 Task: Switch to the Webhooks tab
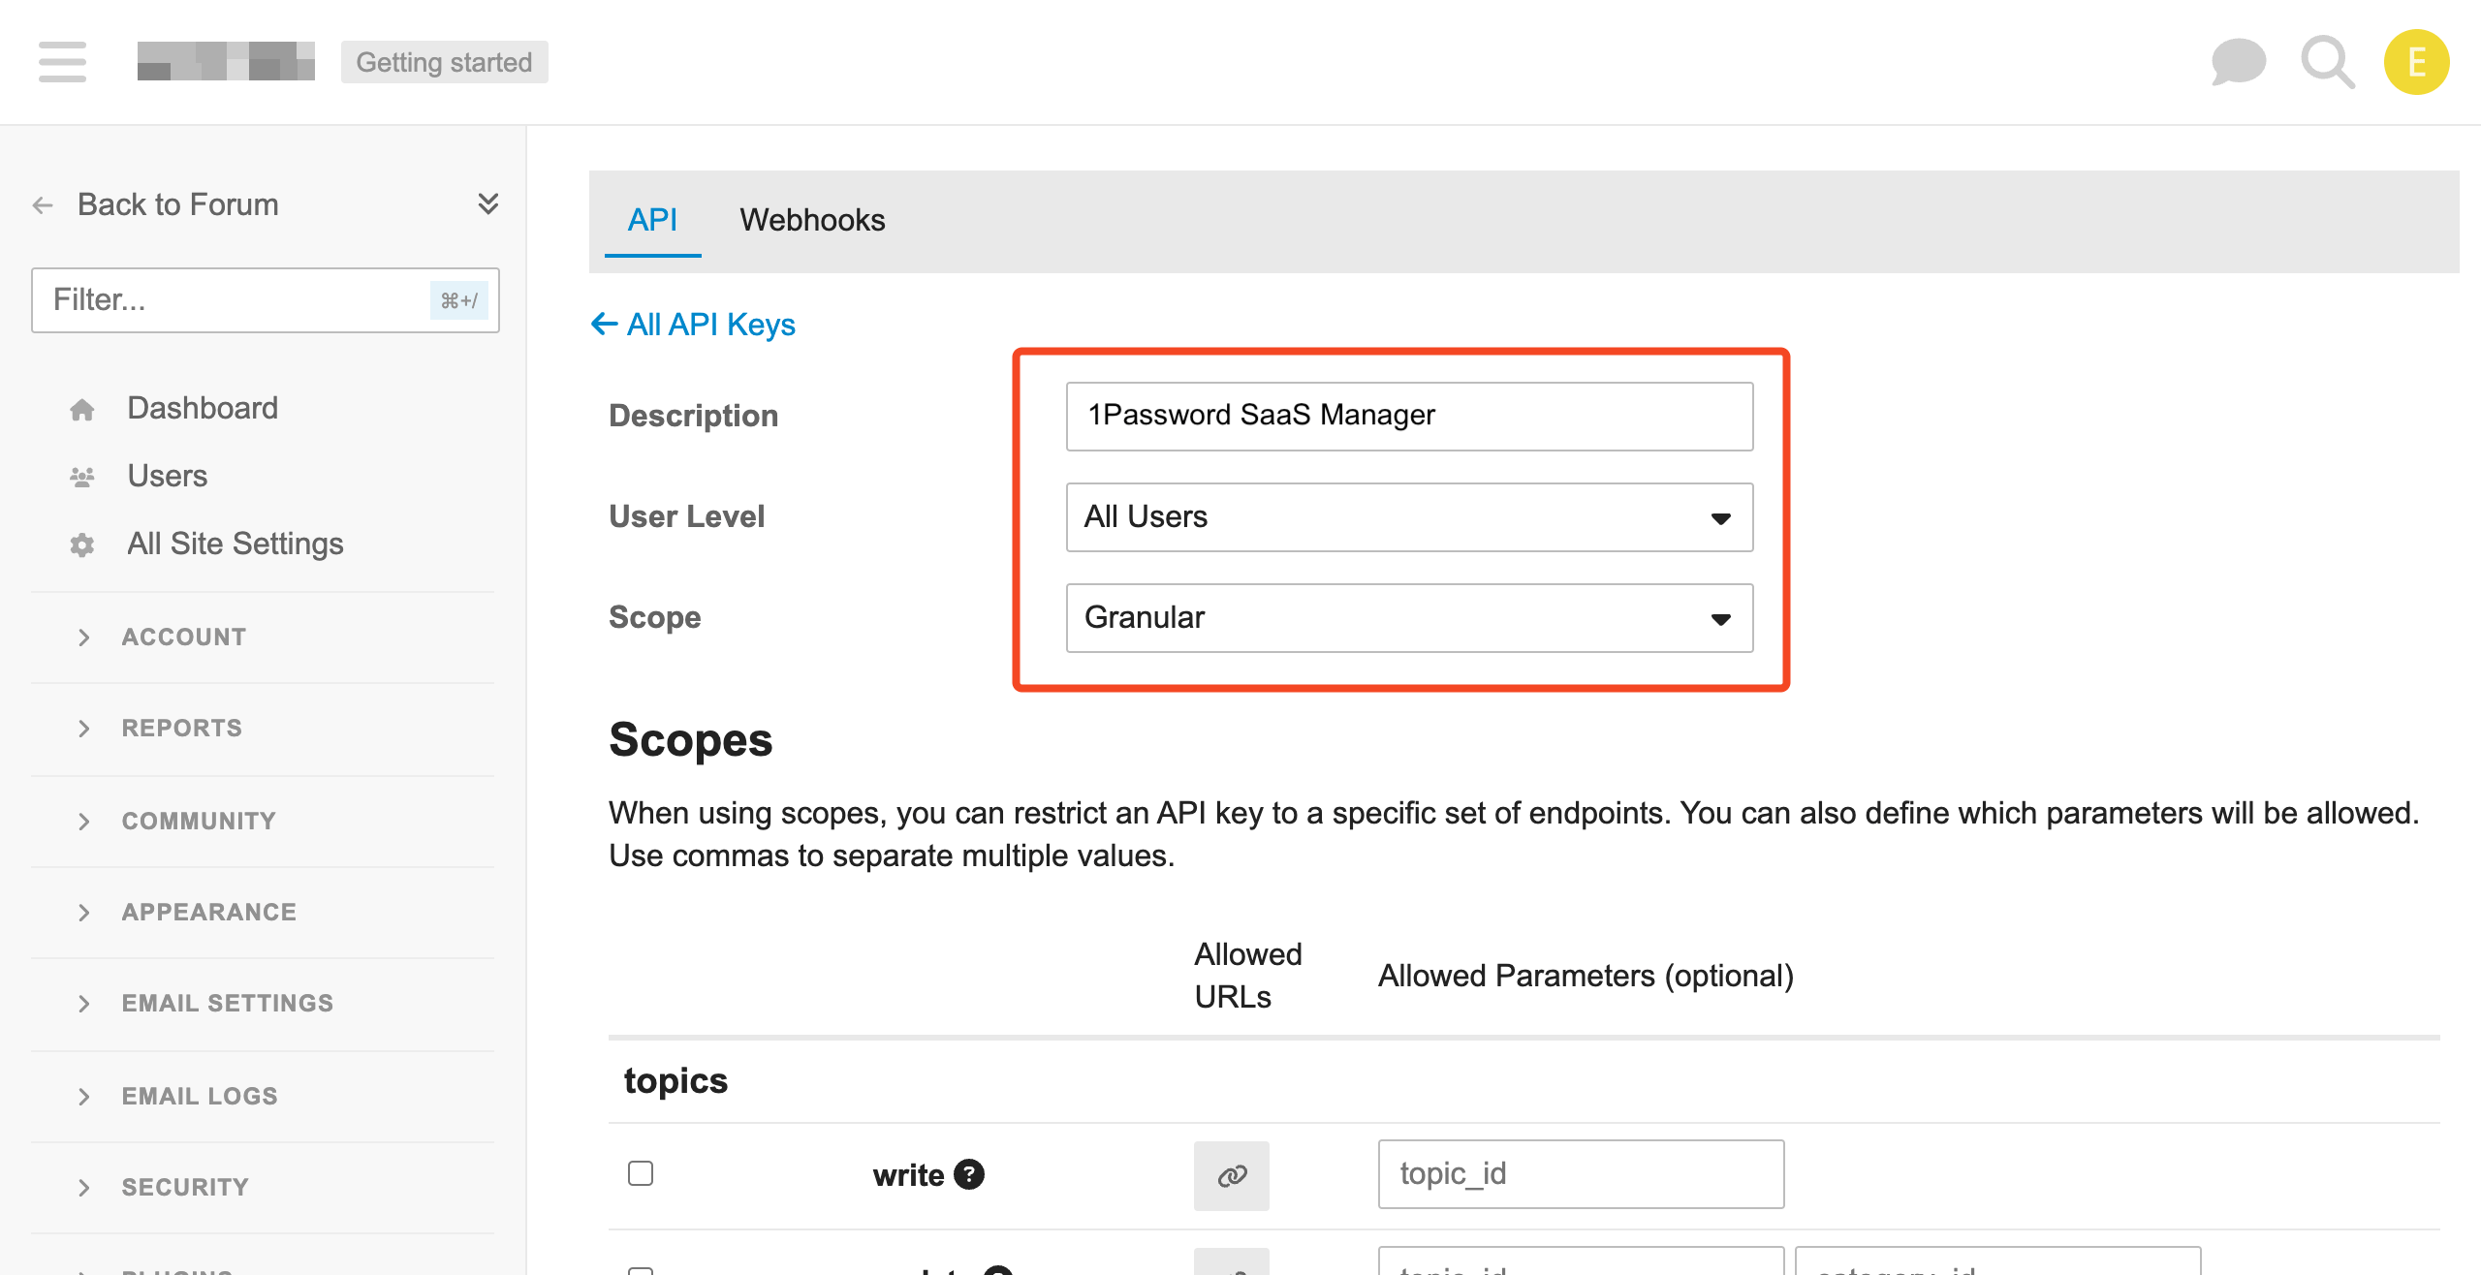812,221
